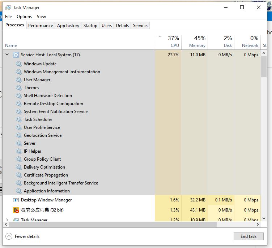Click the 0.1 MB/s disk value

pos(224,200)
